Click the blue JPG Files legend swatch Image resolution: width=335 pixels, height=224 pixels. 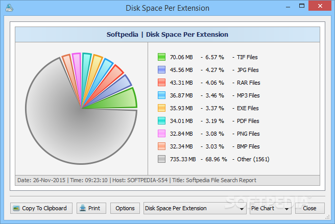point(161,70)
